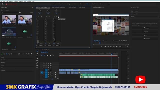The image size is (160, 90).
Task: Toggle List View in Project panel
Action: pyautogui.click(x=4, y=54)
